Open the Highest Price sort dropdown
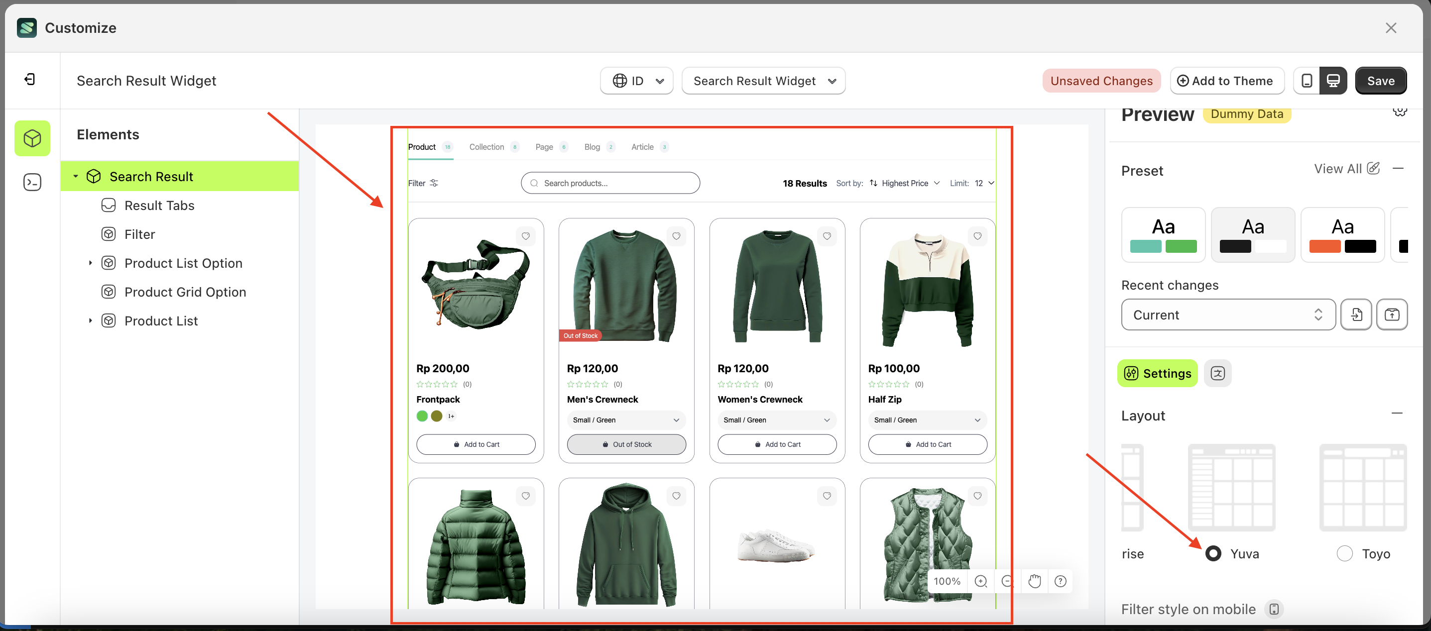 click(904, 183)
